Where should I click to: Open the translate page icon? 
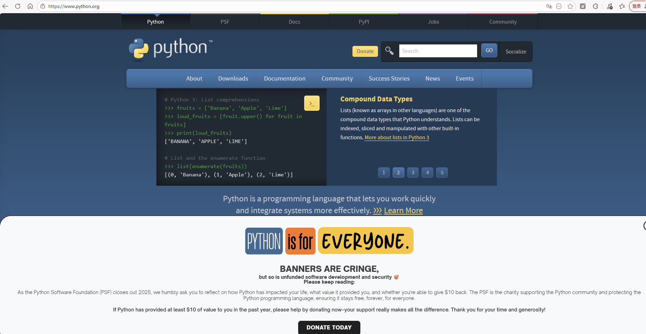[x=549, y=6]
